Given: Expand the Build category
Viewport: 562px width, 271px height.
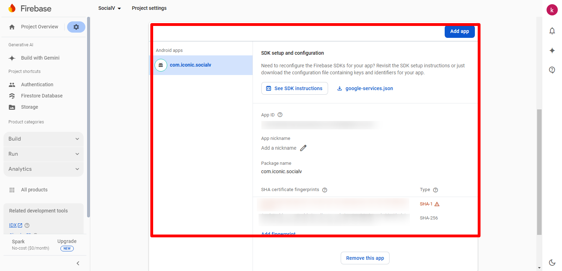Looking at the screenshot, I should 44,139.
